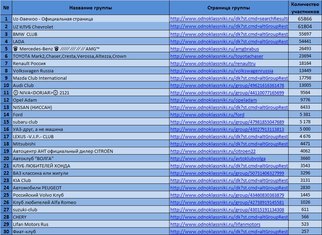Open the volkswagenrussia link
Image resolution: width=322 pixels, height=235 pixels.
coord(222,71)
